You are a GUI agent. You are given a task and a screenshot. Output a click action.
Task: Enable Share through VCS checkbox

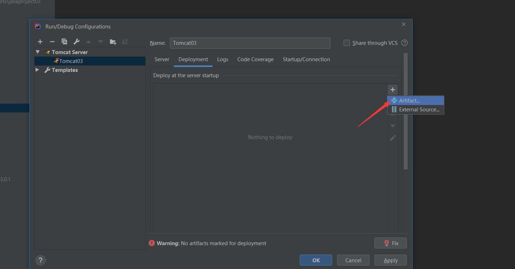pyautogui.click(x=347, y=43)
